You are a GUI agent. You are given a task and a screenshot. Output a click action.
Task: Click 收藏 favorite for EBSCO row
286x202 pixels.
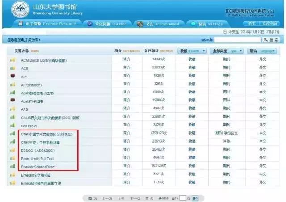pos(192,149)
